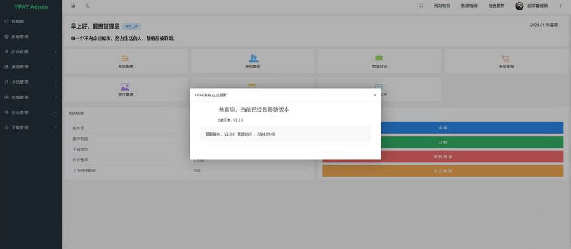This screenshot has height=249, width=571.
Task: Select 当前版本：V2.0.0 in dialog
Action: [x=230, y=120]
